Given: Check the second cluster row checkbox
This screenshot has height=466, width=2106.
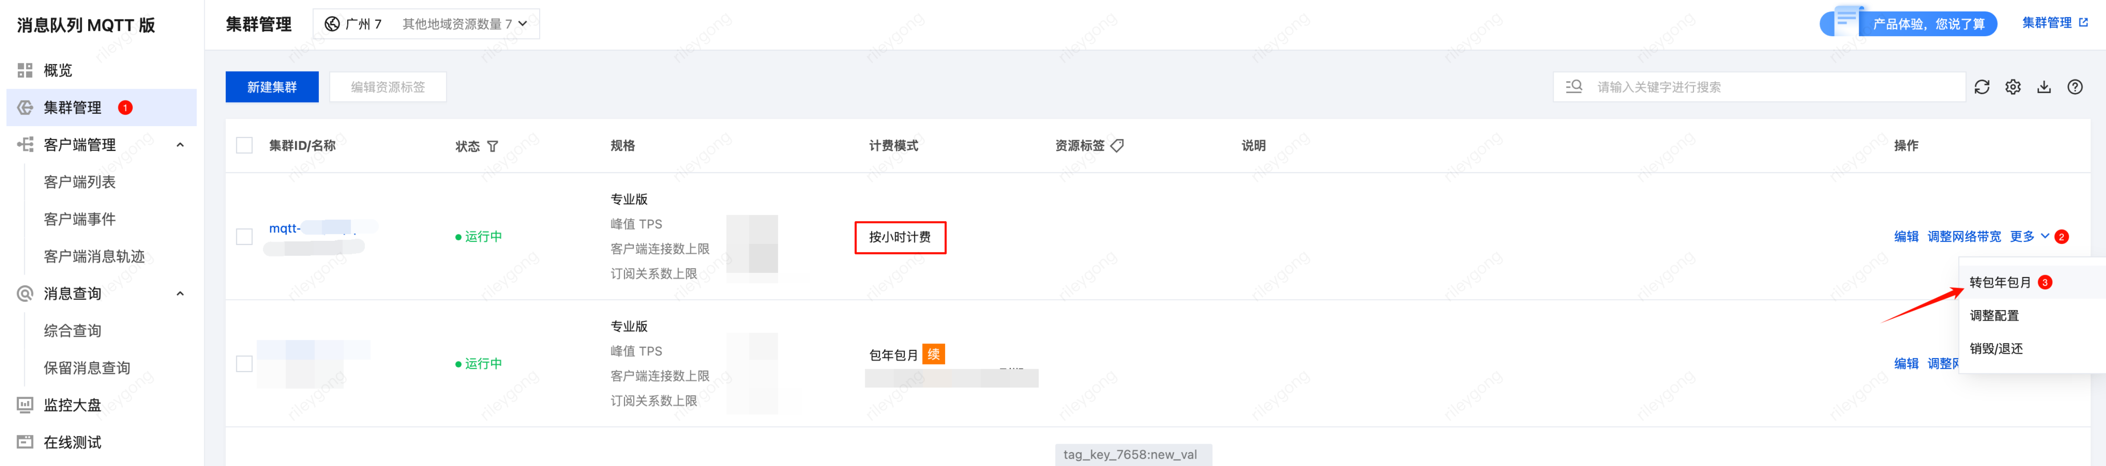Looking at the screenshot, I should 244,363.
